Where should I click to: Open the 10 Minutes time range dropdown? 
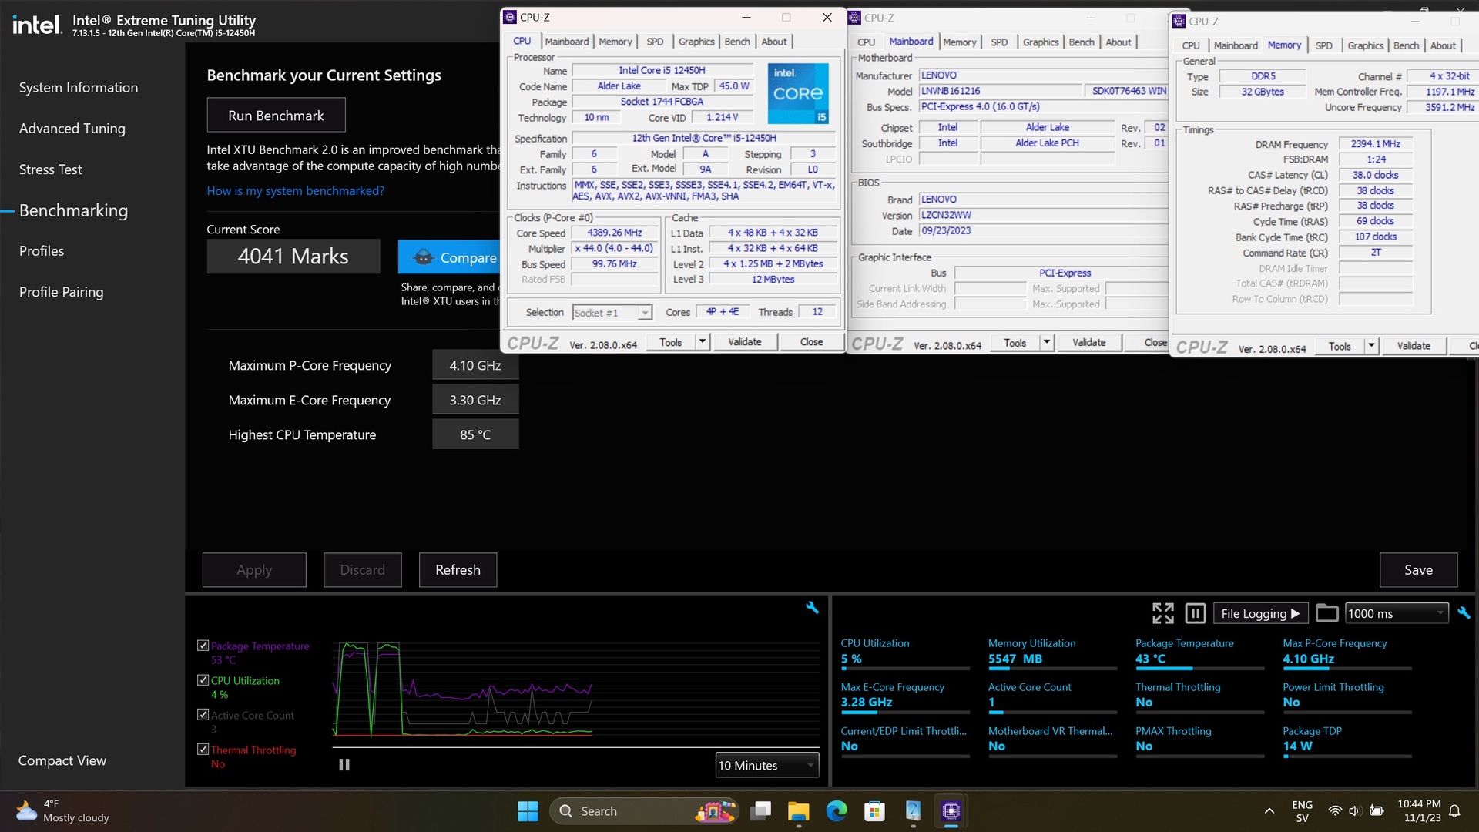tap(766, 765)
